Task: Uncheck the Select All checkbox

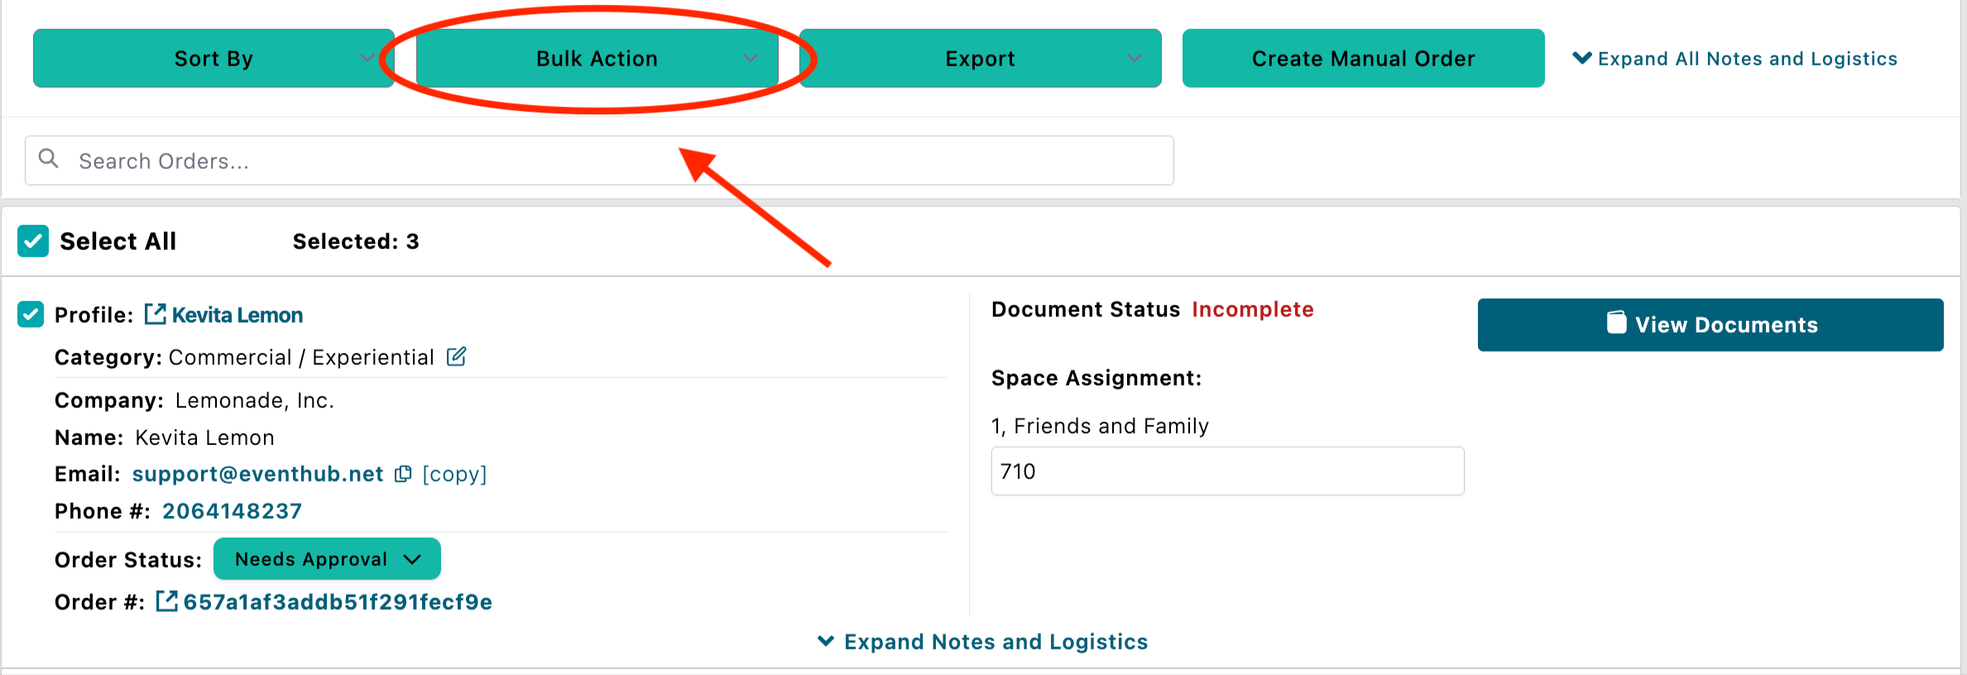Action: 33,241
